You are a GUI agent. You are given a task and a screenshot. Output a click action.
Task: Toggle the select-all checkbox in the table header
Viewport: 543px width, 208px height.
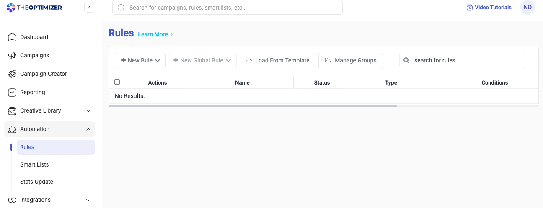click(117, 82)
